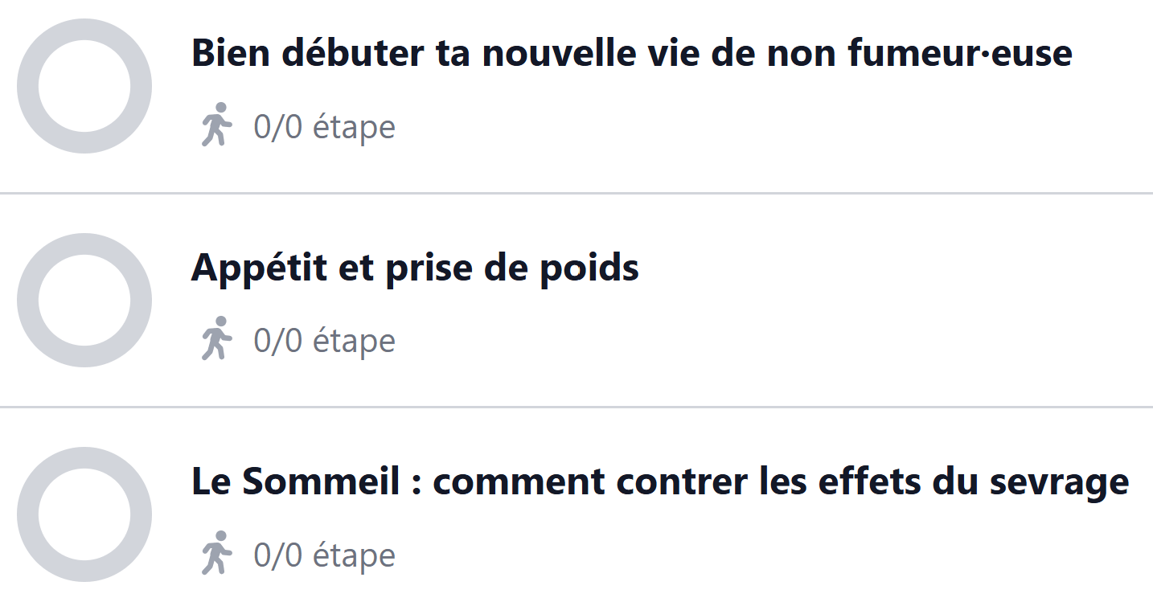Image resolution: width=1153 pixels, height=598 pixels.
Task: Click the walking icon under 'Bien débuter'
Action: [215, 125]
